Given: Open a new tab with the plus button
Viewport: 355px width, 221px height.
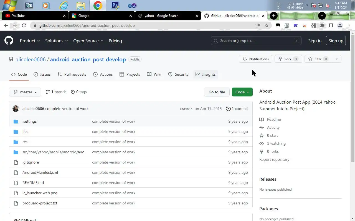Looking at the screenshot, I should 273,16.
